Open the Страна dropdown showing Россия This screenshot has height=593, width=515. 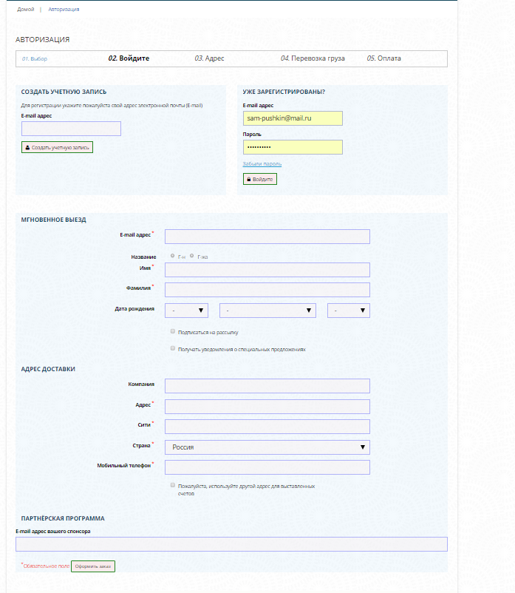267,447
